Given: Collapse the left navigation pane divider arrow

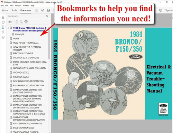Looking at the screenshot, I should tap(52, 73).
